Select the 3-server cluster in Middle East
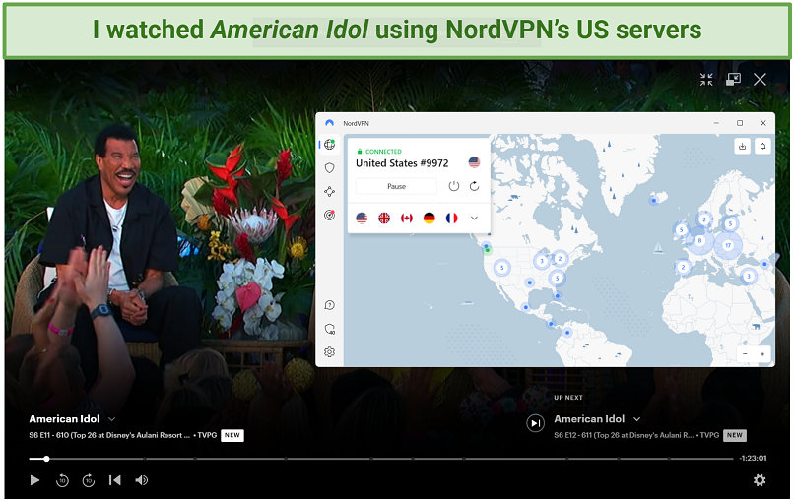This screenshot has width=794, height=501. point(748,277)
